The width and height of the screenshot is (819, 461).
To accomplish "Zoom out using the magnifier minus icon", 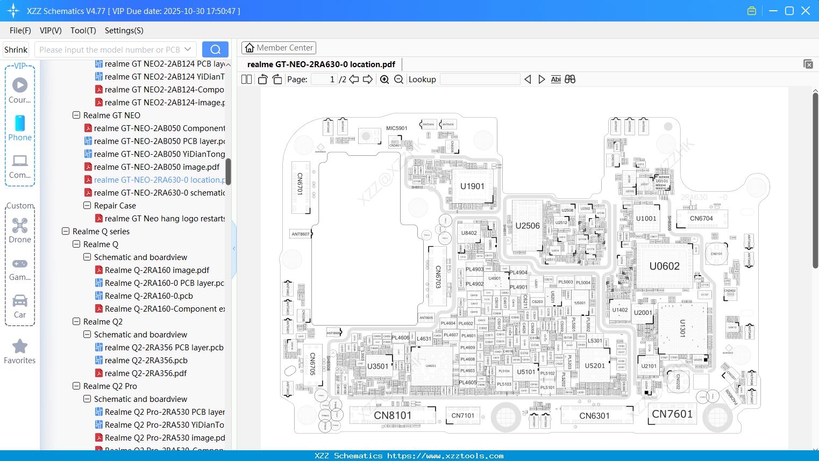I will (x=398, y=79).
